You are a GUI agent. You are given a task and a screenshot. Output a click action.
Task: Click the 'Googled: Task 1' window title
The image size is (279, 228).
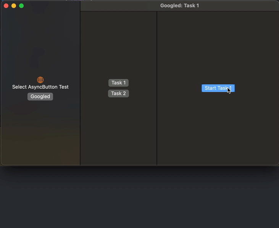coord(179,5)
